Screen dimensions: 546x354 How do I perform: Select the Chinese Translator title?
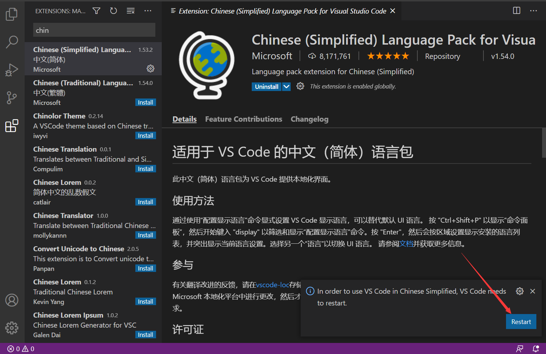pos(63,216)
